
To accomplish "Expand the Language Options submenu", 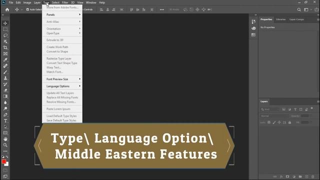I will [62, 86].
